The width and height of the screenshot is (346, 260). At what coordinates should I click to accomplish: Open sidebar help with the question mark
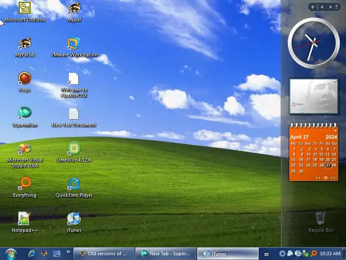coord(336,7)
